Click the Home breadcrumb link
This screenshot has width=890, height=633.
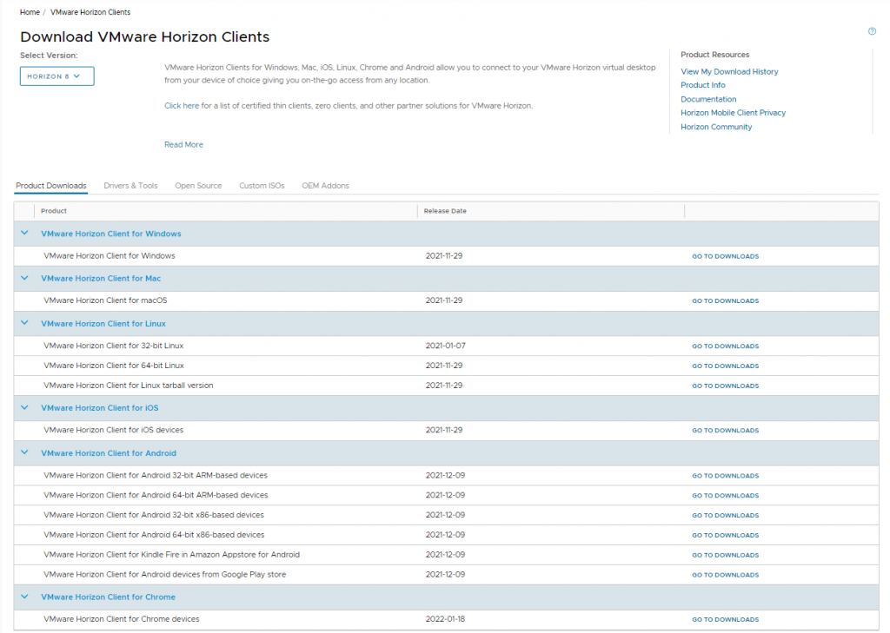coord(30,12)
